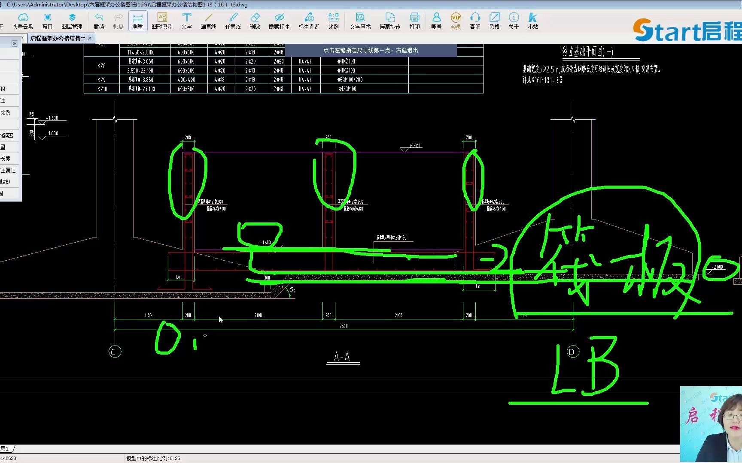The width and height of the screenshot is (742, 463).
Task: Open 图层管理 layer manager
Action: click(72, 21)
